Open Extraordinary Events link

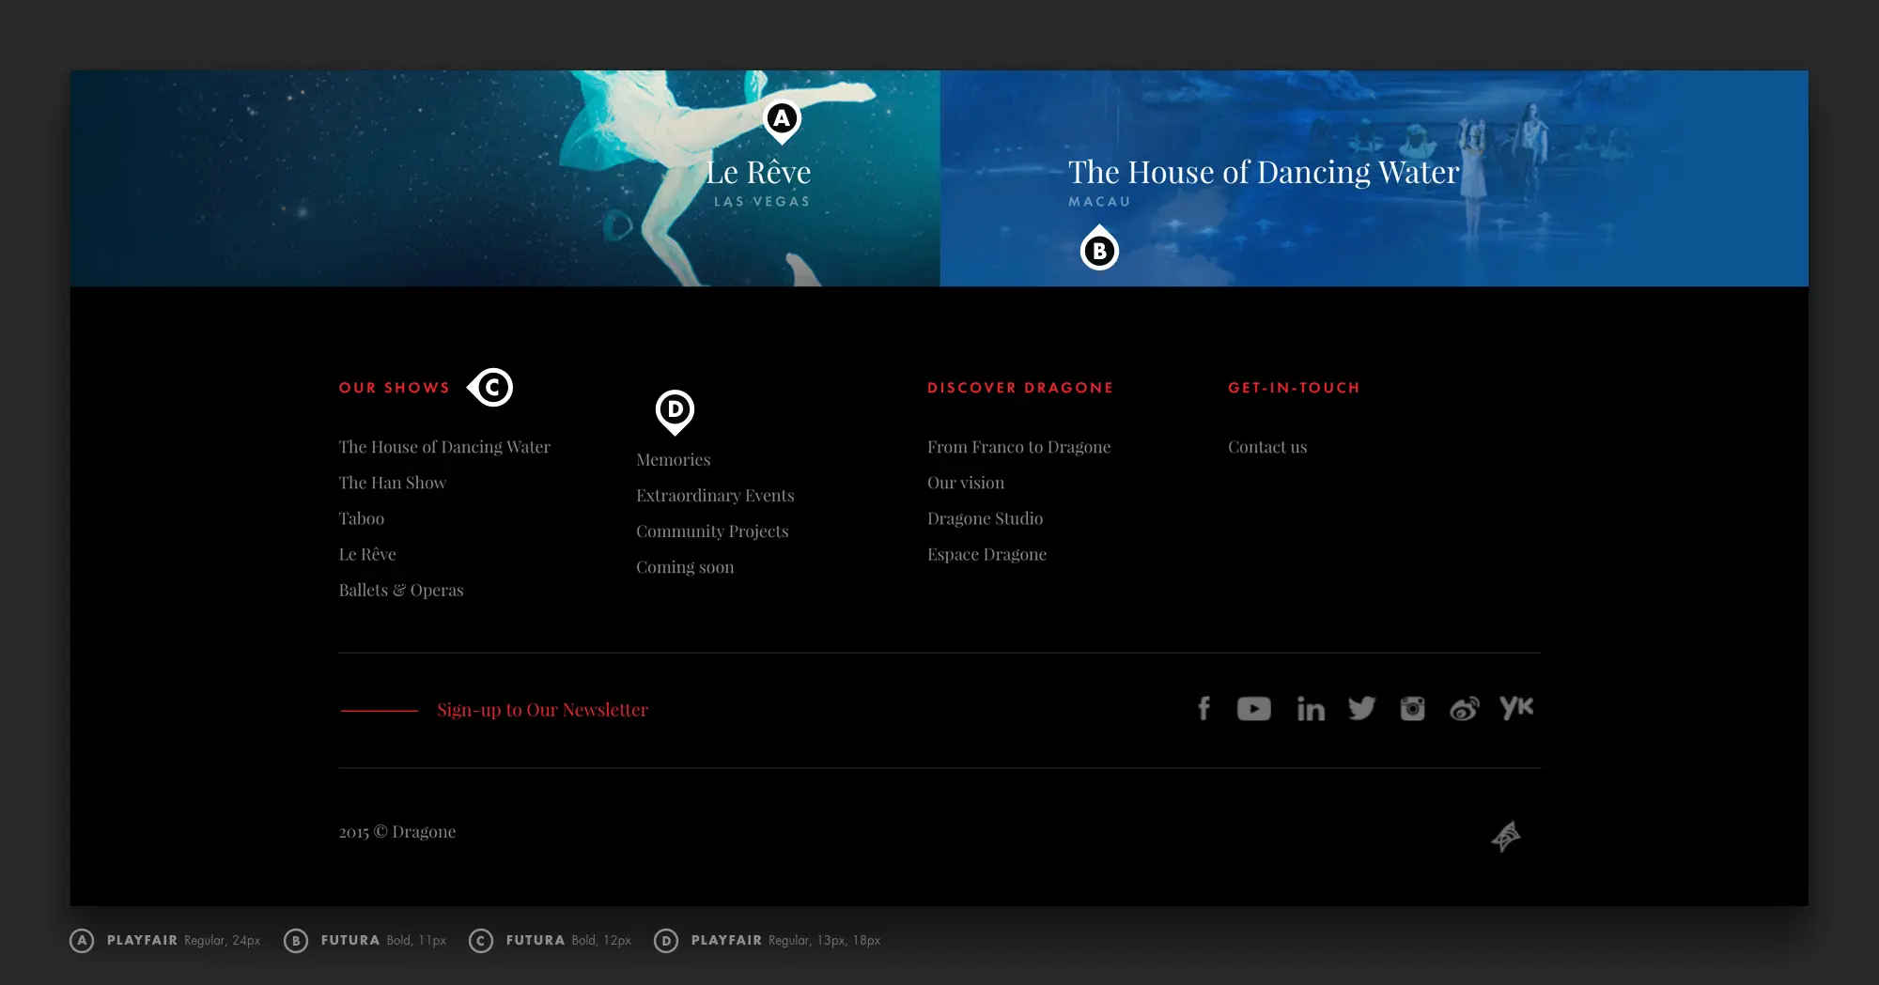click(x=715, y=496)
